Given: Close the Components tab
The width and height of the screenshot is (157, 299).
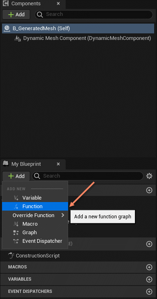Looking at the screenshot, I should click(58, 4).
